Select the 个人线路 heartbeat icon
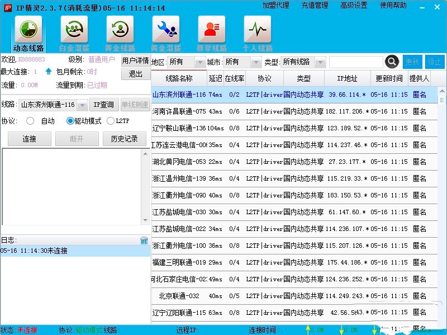Image resolution: width=447 pixels, height=335 pixels. pos(258,30)
